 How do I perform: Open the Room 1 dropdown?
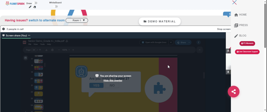click(x=77, y=20)
